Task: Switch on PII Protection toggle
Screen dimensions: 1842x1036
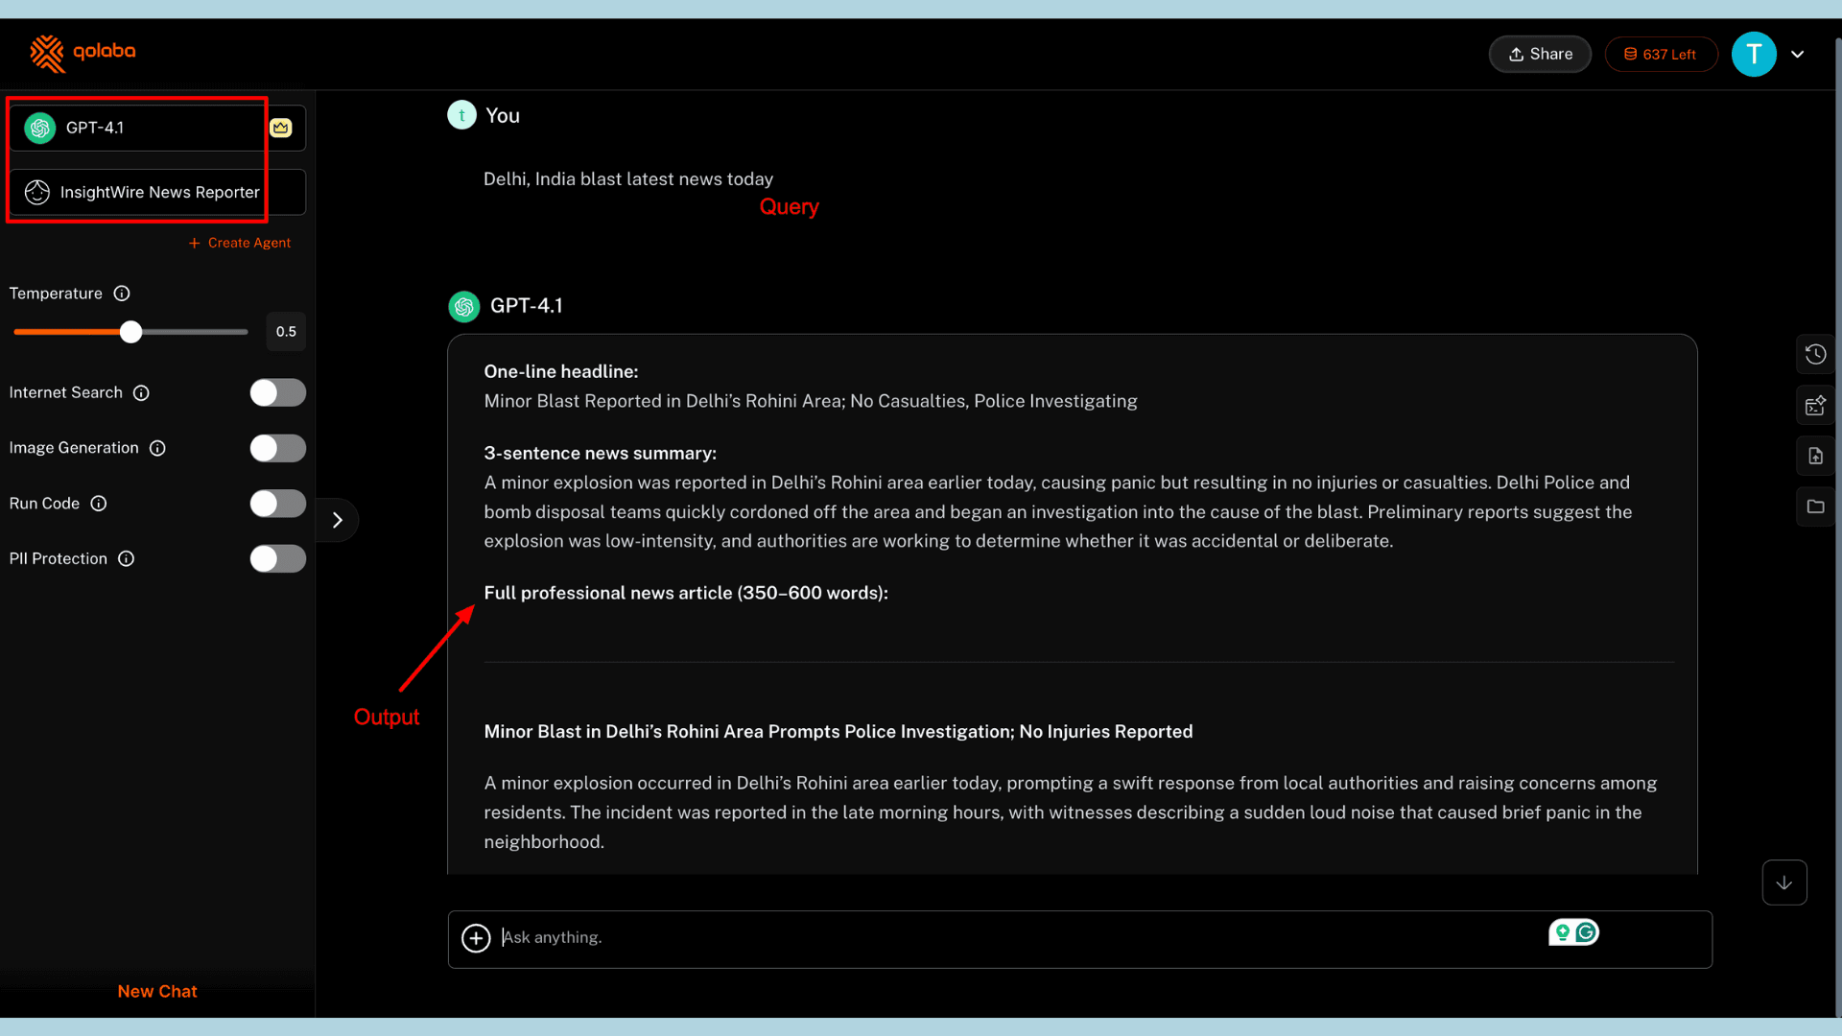Action: point(277,558)
